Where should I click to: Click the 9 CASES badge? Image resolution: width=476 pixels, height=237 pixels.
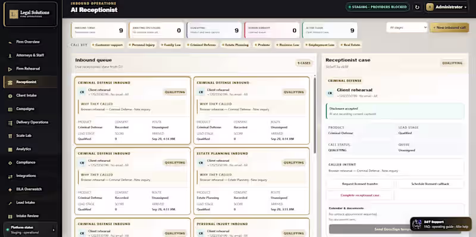[304, 63]
